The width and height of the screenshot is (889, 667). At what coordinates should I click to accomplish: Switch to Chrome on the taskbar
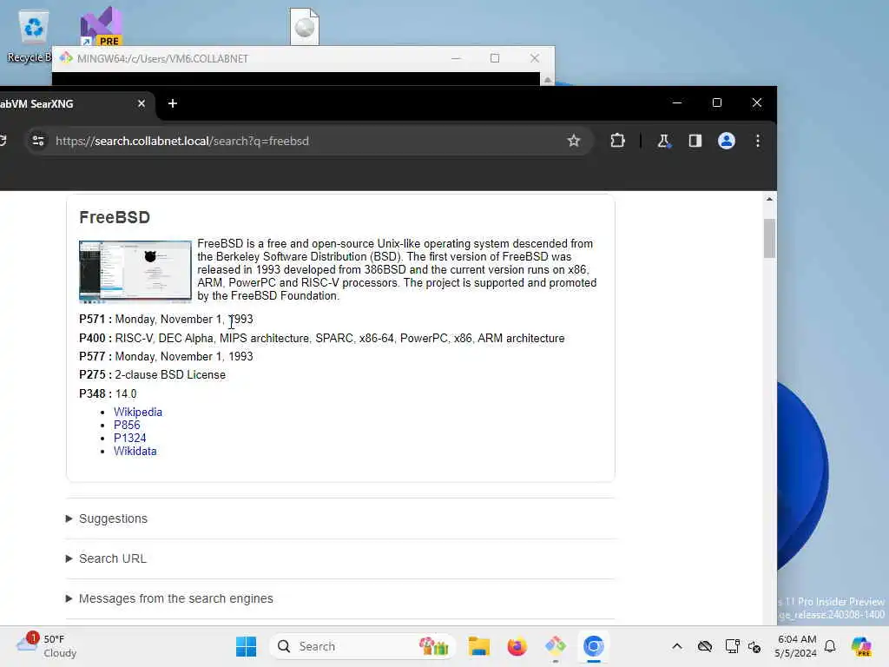(x=593, y=646)
